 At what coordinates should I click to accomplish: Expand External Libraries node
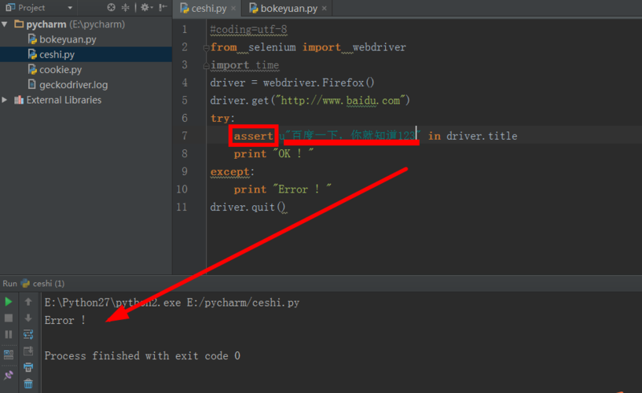[x=5, y=100]
